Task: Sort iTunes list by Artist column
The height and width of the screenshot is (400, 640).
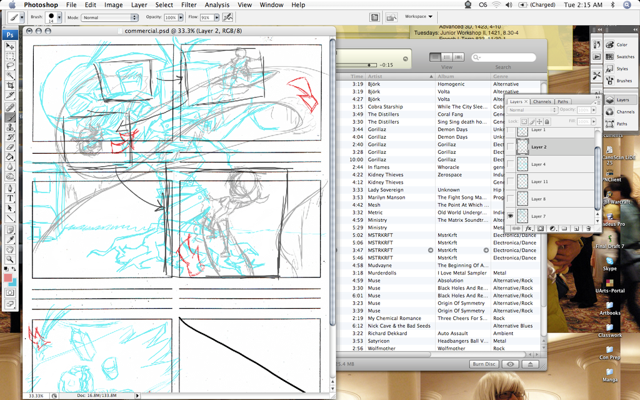Action: pos(400,76)
